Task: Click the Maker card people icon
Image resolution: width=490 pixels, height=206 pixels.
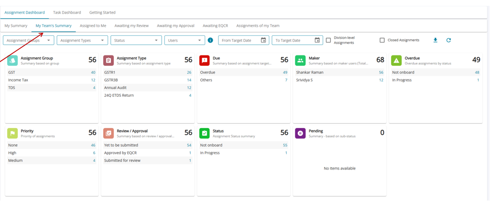Action: click(x=300, y=60)
